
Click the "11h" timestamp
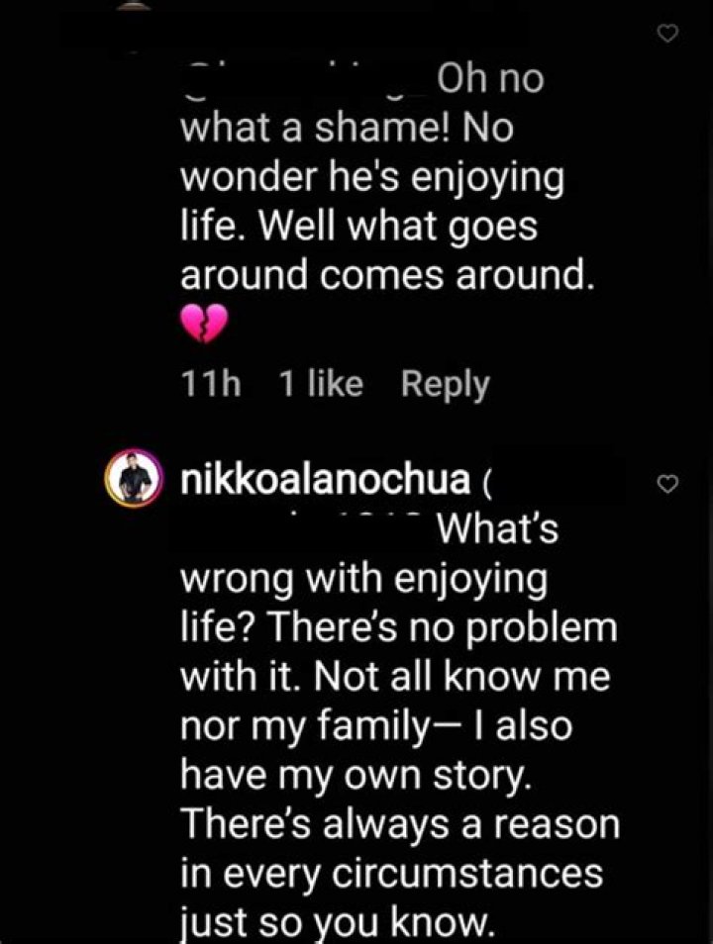pyautogui.click(x=211, y=384)
